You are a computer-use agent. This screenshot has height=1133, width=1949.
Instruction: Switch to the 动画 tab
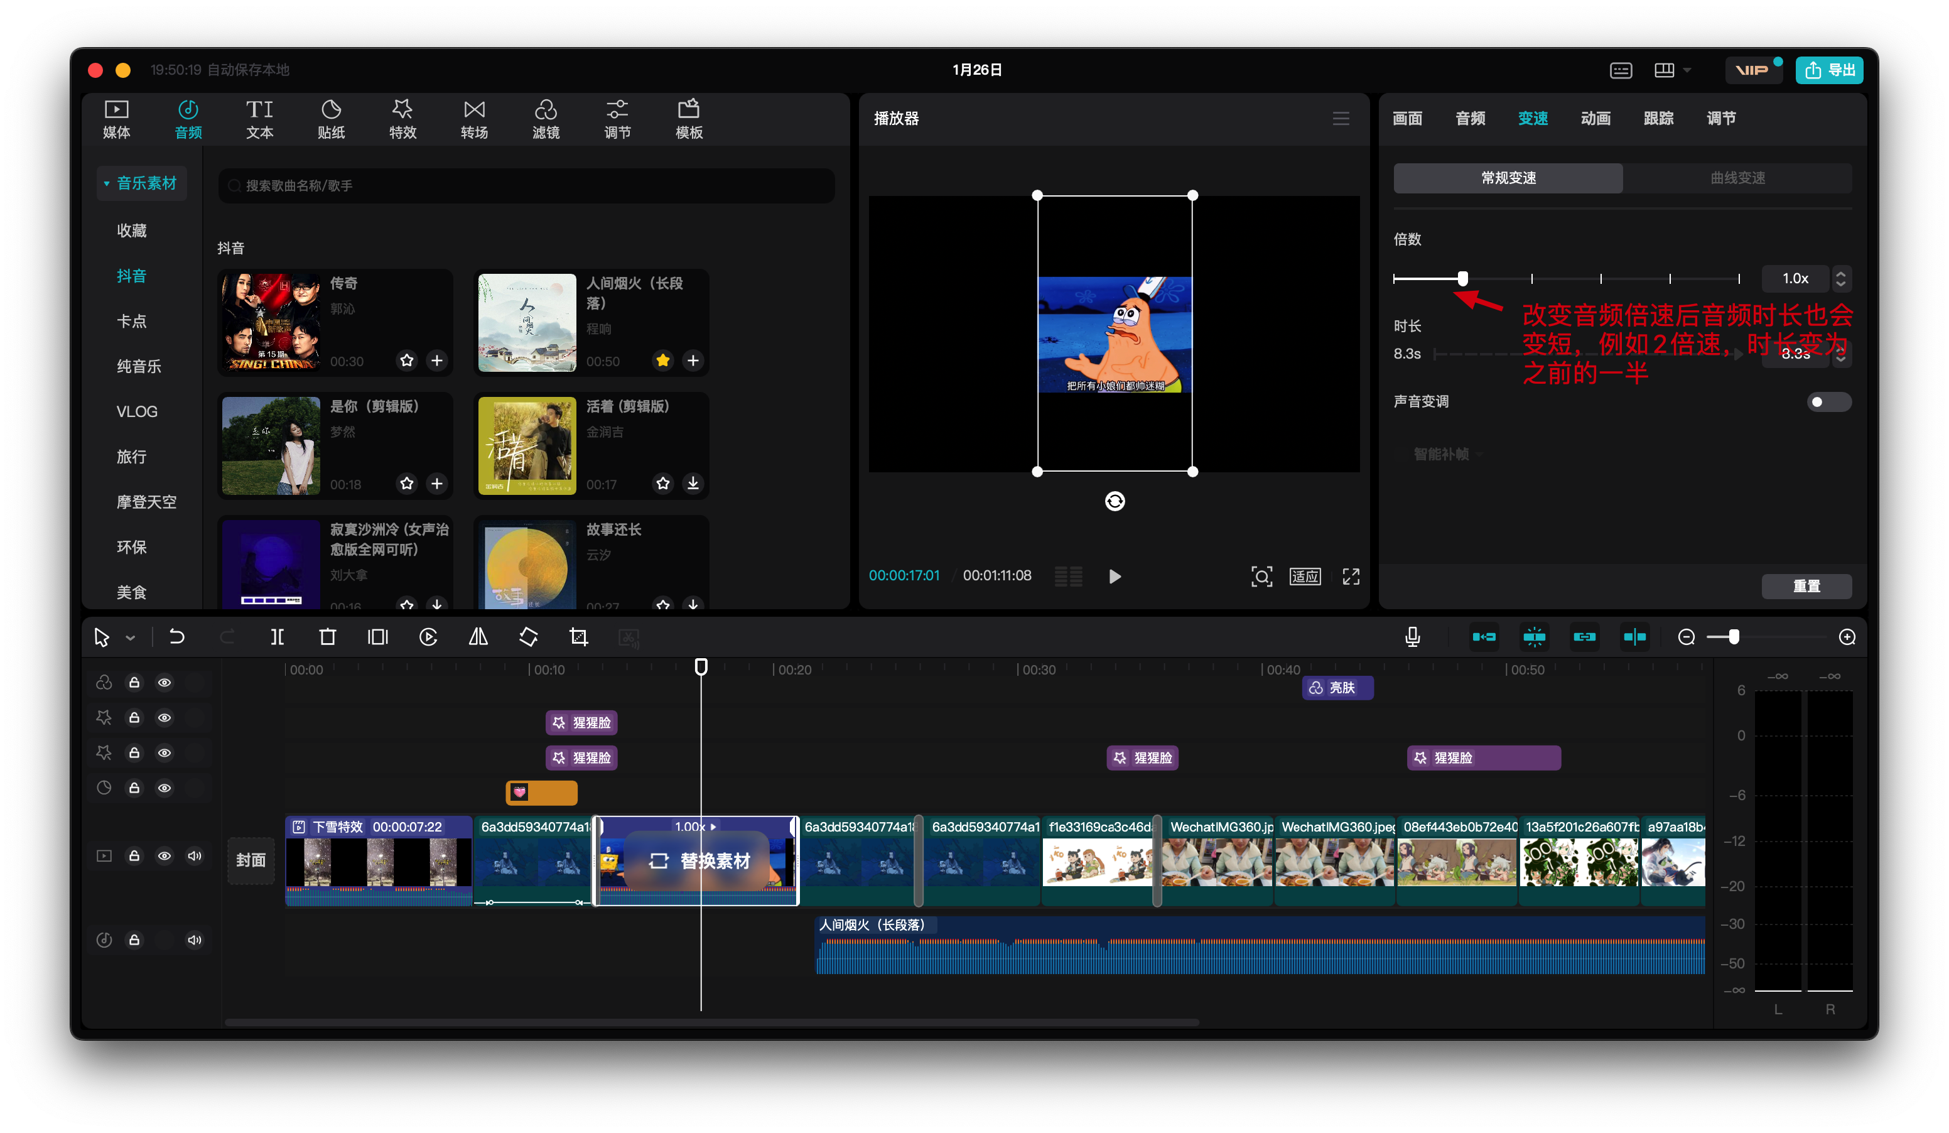[1595, 118]
